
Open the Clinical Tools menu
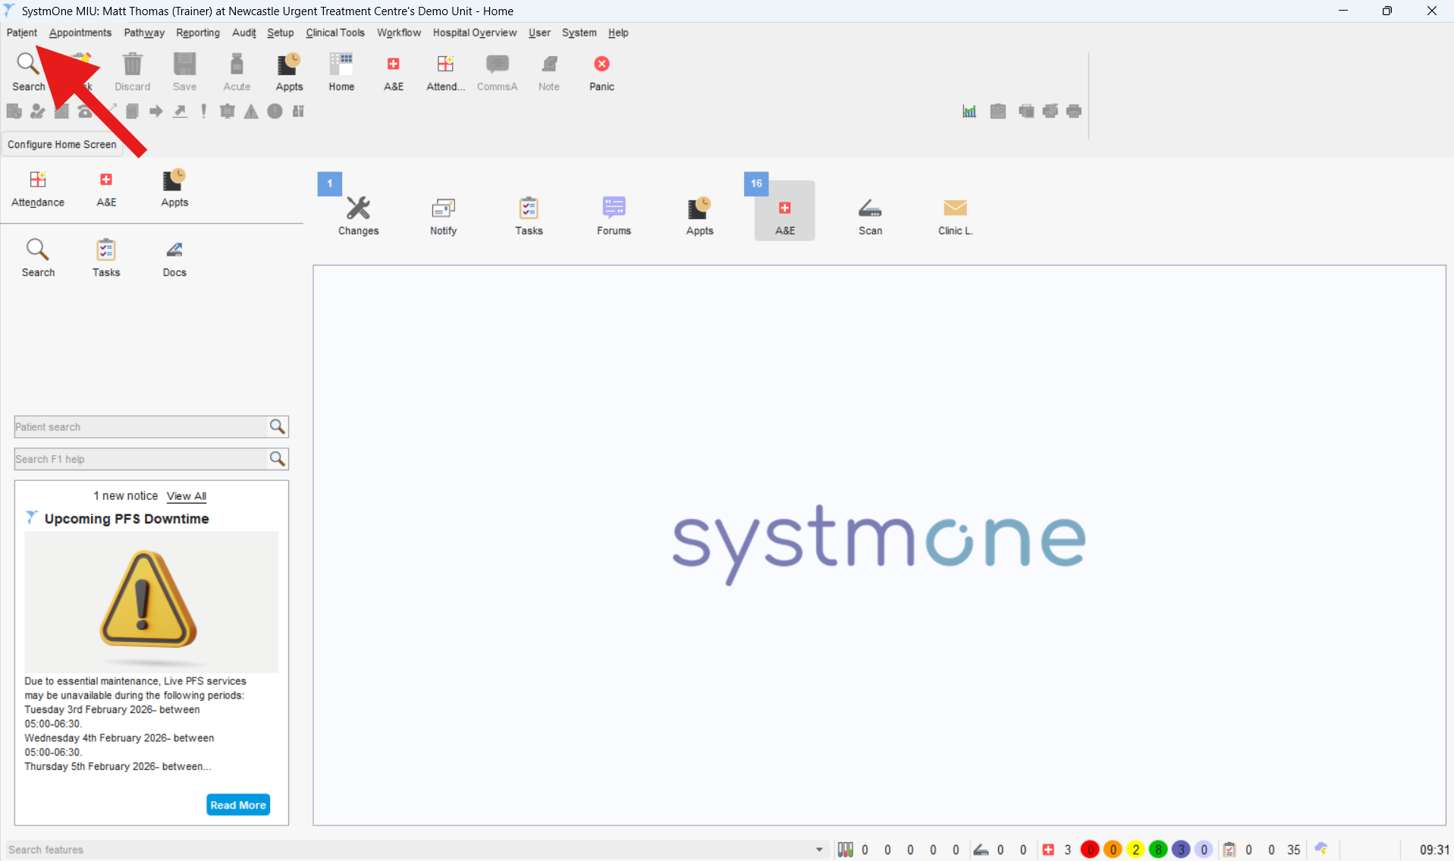click(x=334, y=33)
